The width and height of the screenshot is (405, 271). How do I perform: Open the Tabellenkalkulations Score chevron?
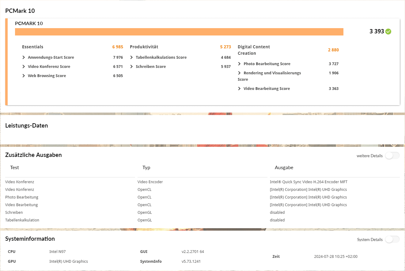(132, 58)
